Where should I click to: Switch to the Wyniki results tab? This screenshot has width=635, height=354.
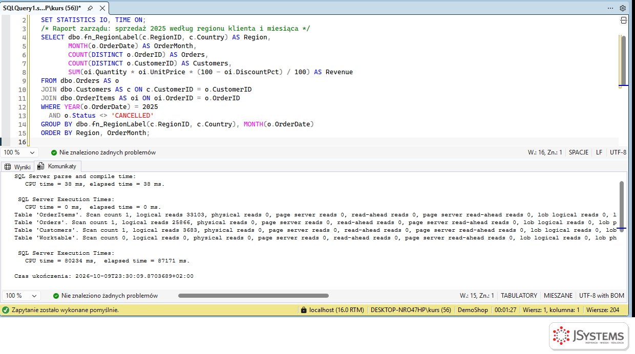coord(18,167)
